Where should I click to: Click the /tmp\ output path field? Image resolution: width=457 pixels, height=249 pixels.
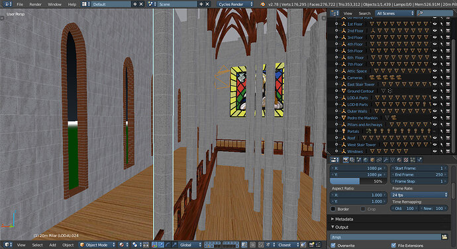click(x=385, y=237)
